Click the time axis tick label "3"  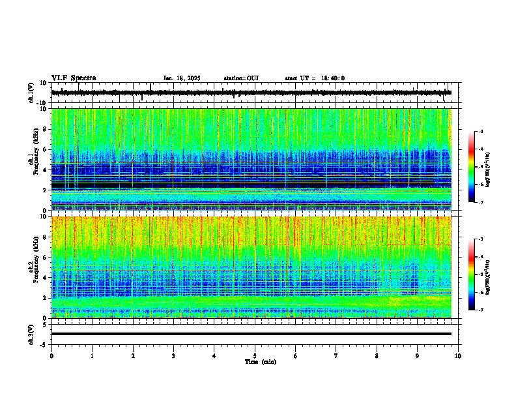pos(173,356)
